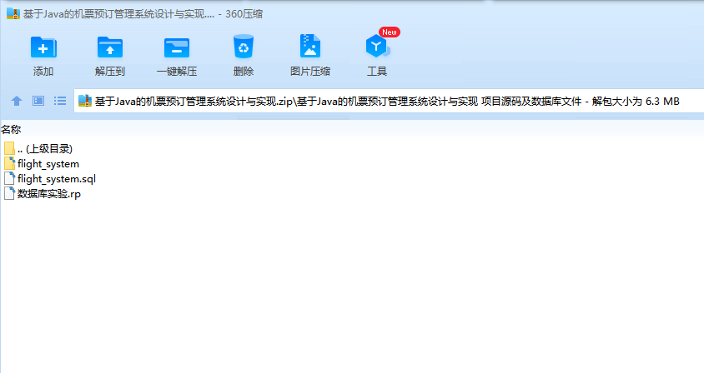Select the "flight_system.sql" file name
This screenshot has width=704, height=373.
click(x=57, y=179)
